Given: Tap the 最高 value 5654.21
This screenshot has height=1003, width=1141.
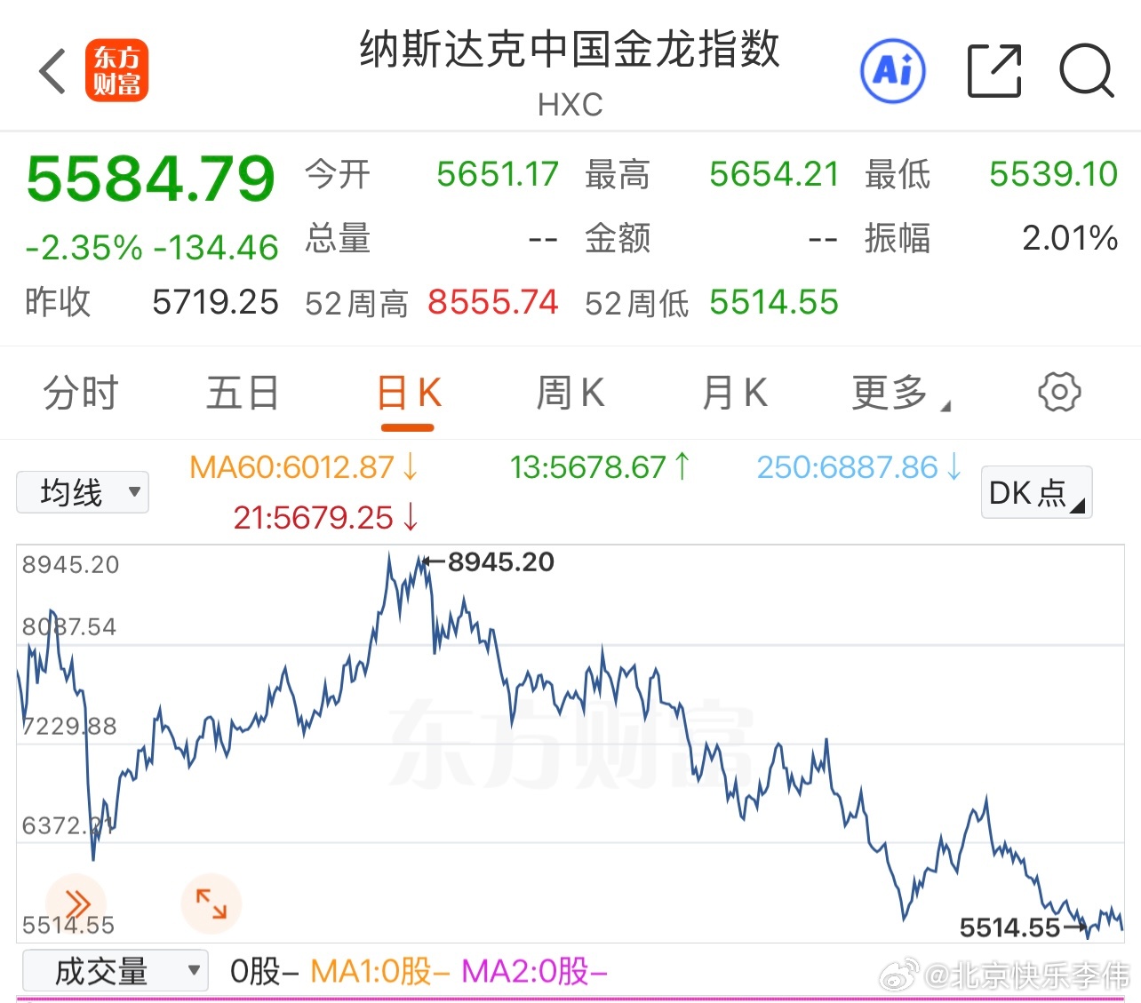Looking at the screenshot, I should [774, 174].
